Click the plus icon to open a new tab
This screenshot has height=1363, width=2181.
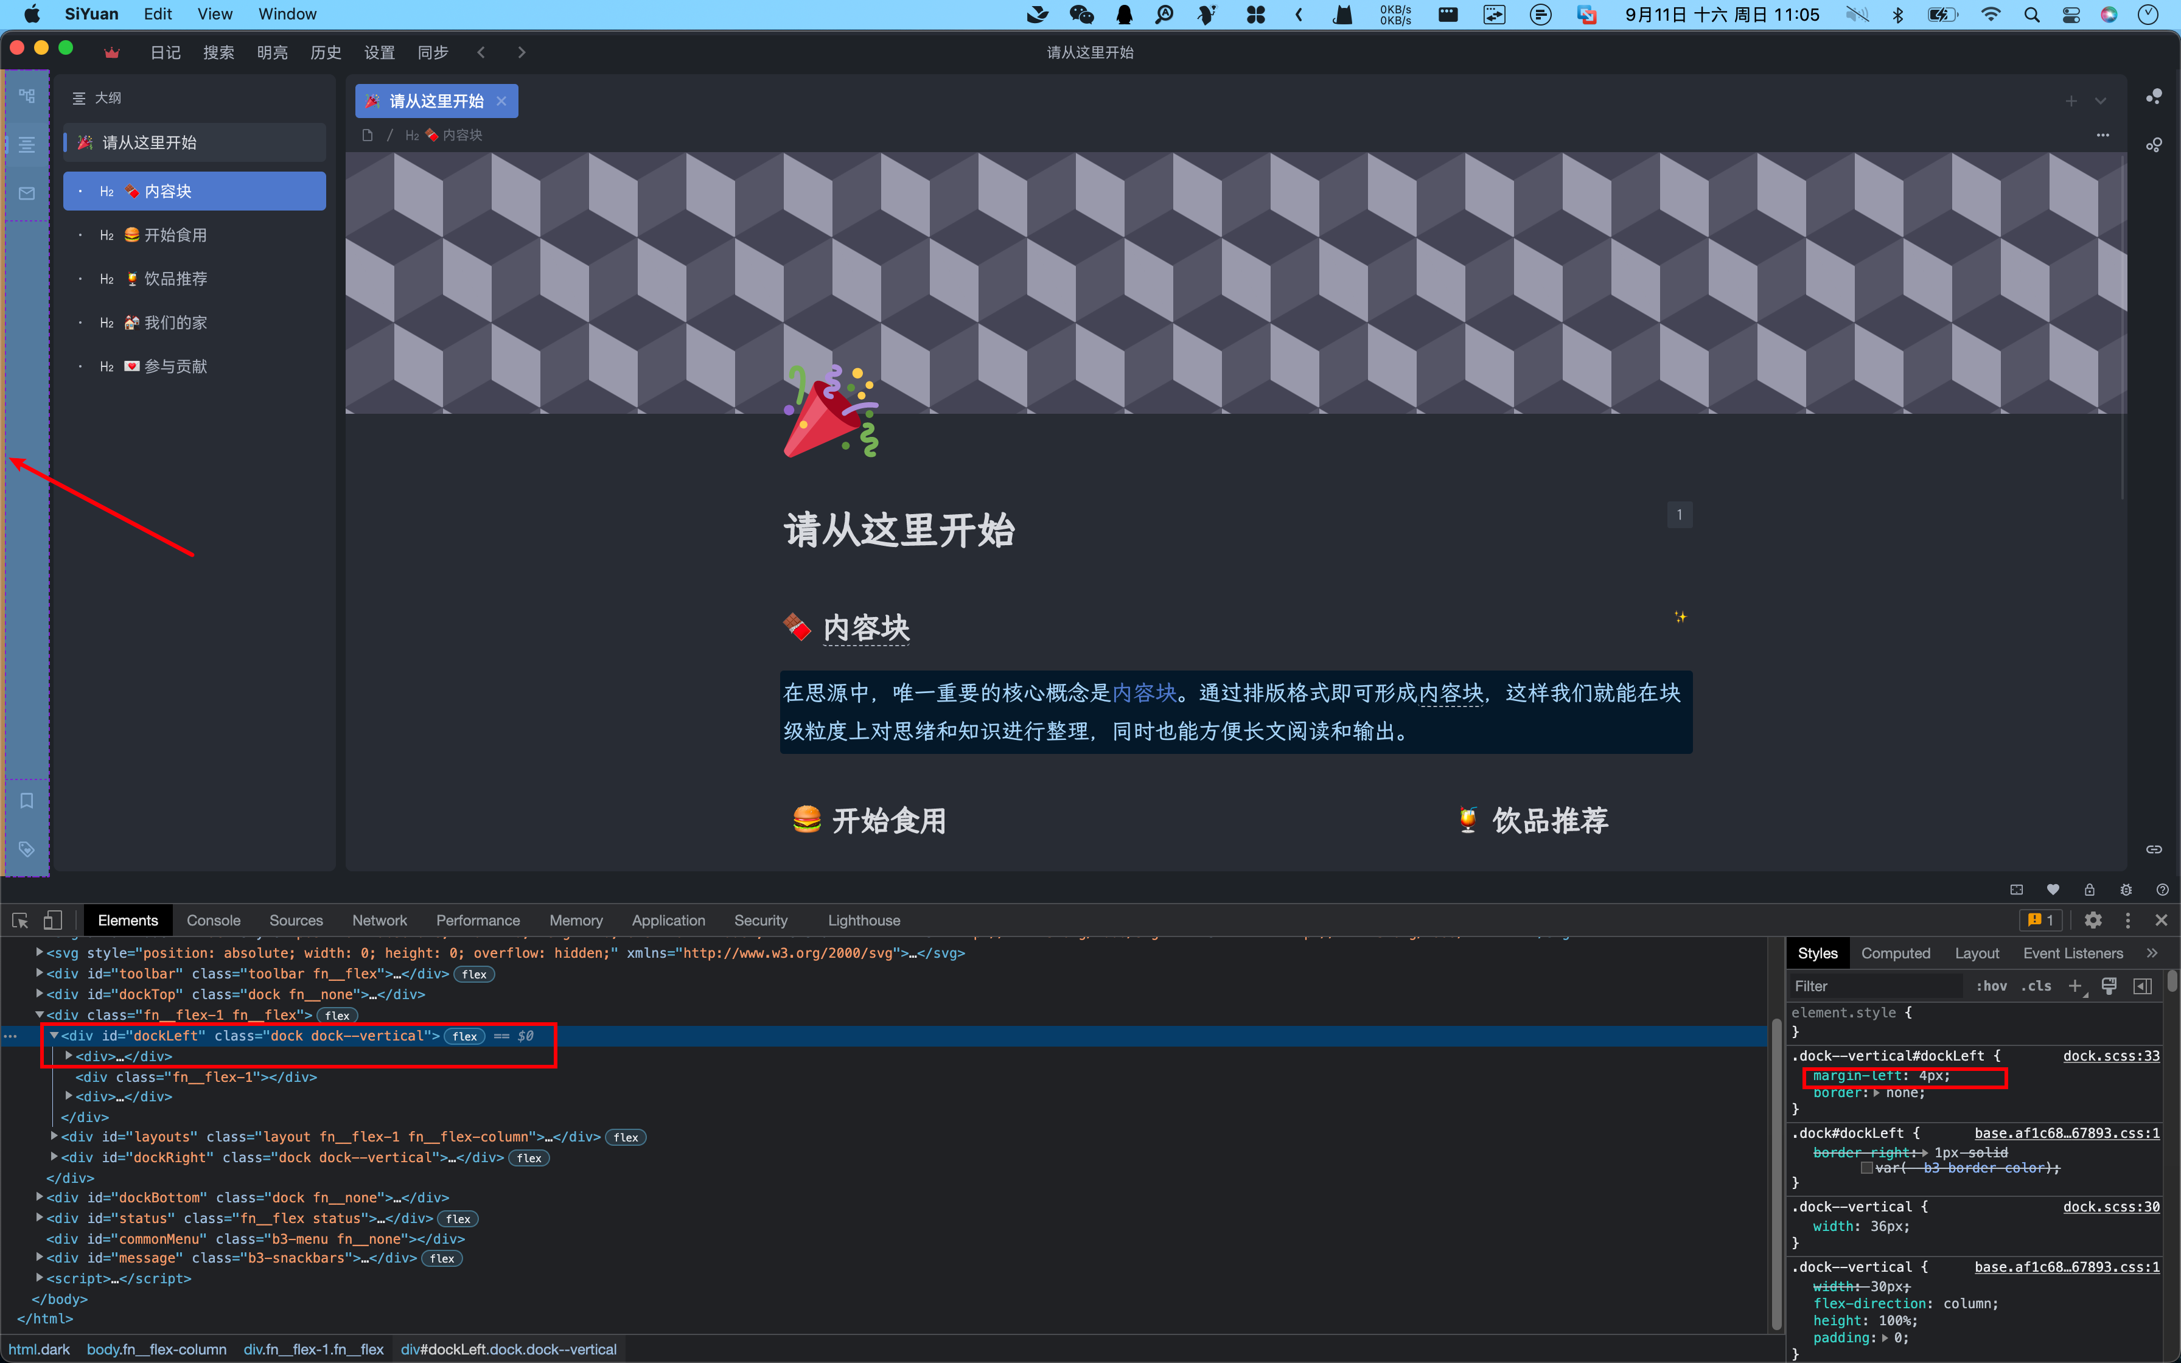[2070, 101]
